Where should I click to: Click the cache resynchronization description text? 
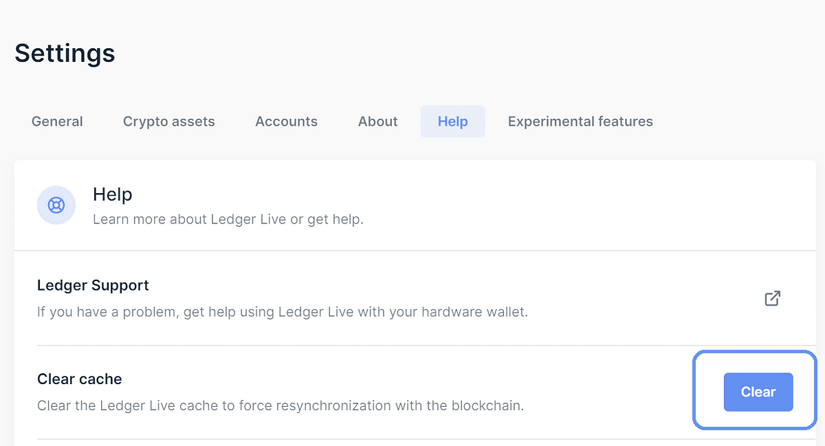[280, 405]
